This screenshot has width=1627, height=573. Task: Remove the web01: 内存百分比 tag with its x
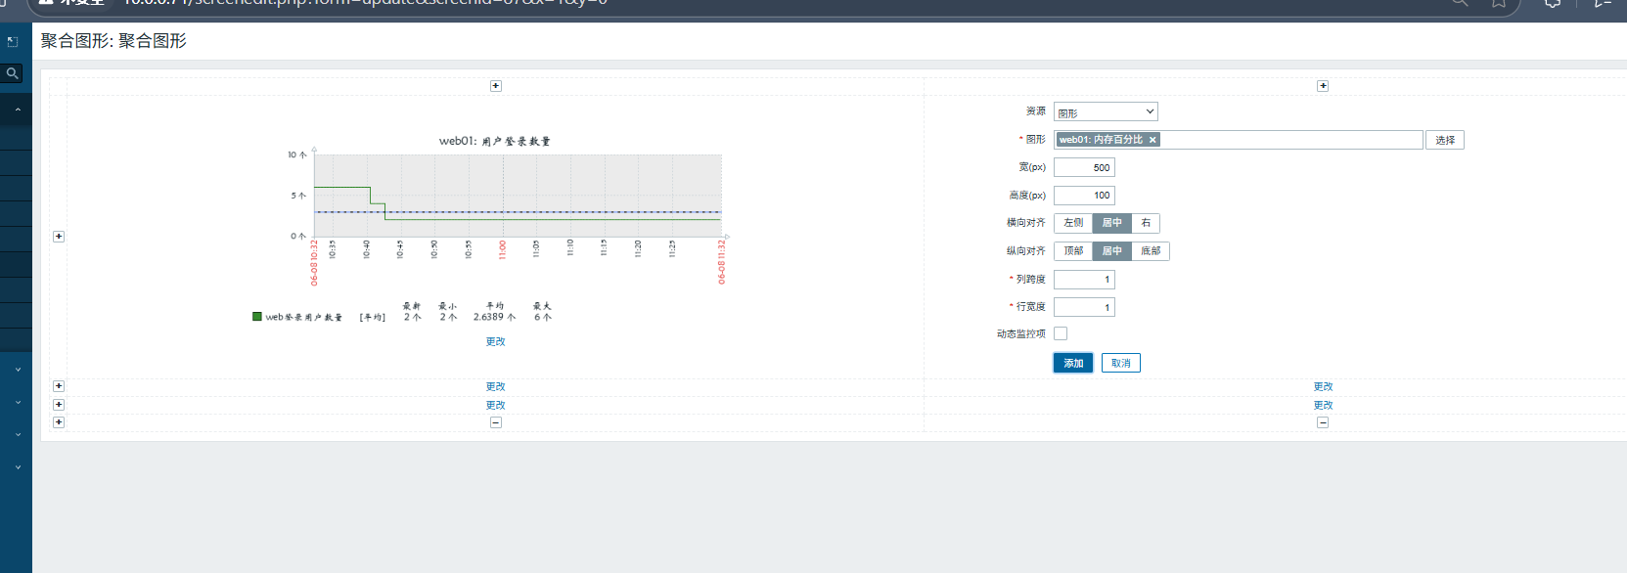point(1152,140)
